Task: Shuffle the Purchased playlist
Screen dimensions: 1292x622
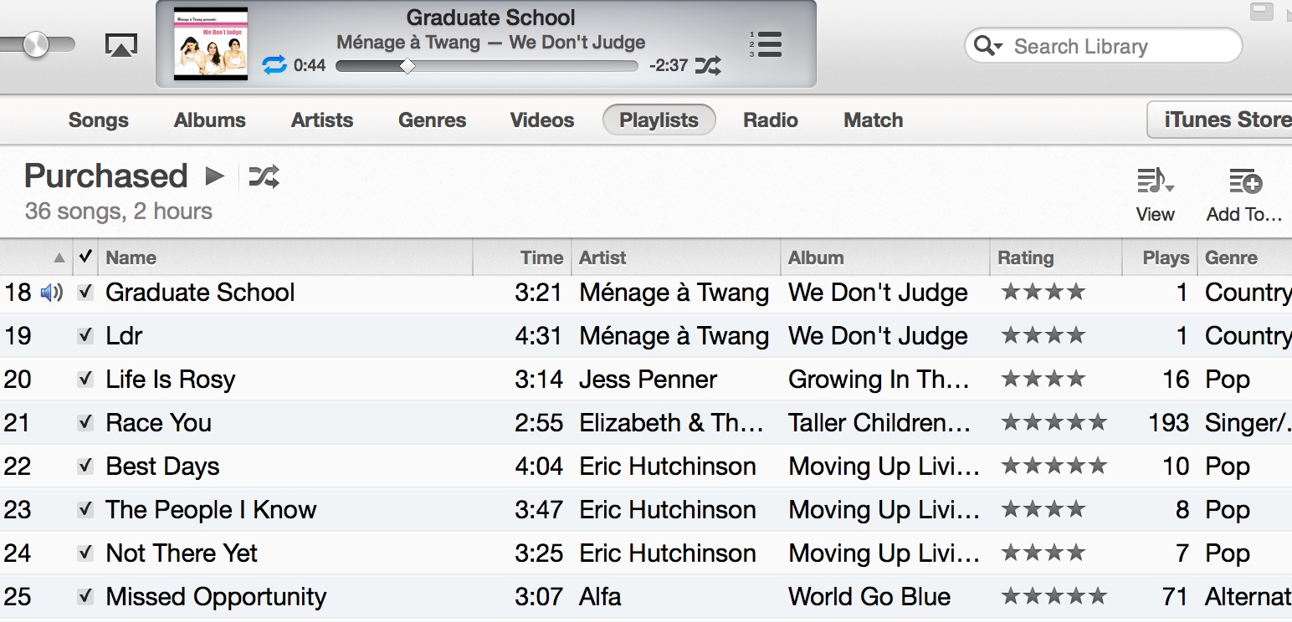Action: tap(264, 176)
